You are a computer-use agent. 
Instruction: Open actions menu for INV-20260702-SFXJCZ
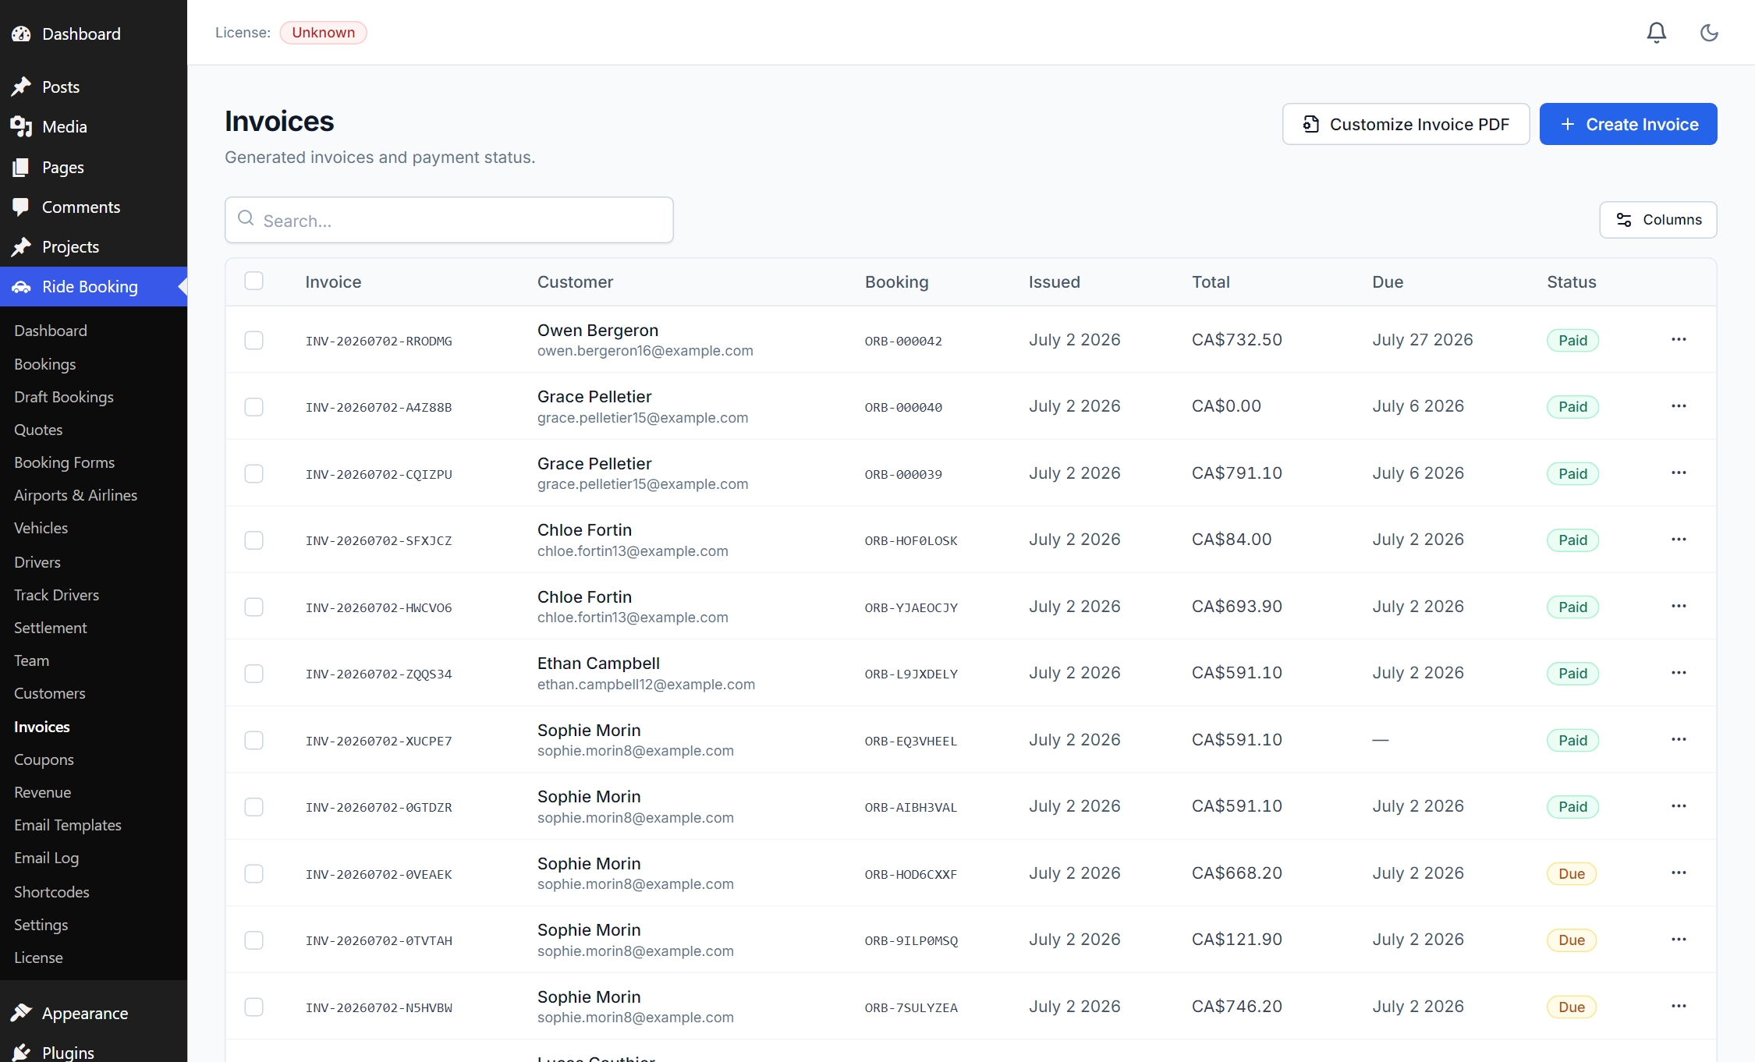click(x=1679, y=539)
